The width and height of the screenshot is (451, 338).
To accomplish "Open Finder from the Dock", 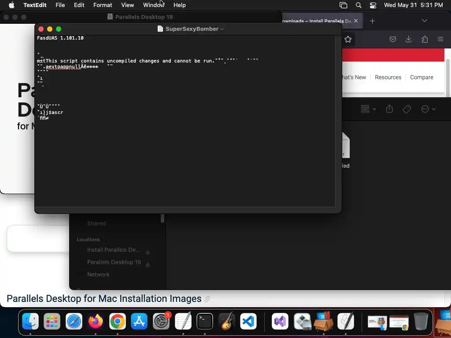I will click(x=30, y=321).
